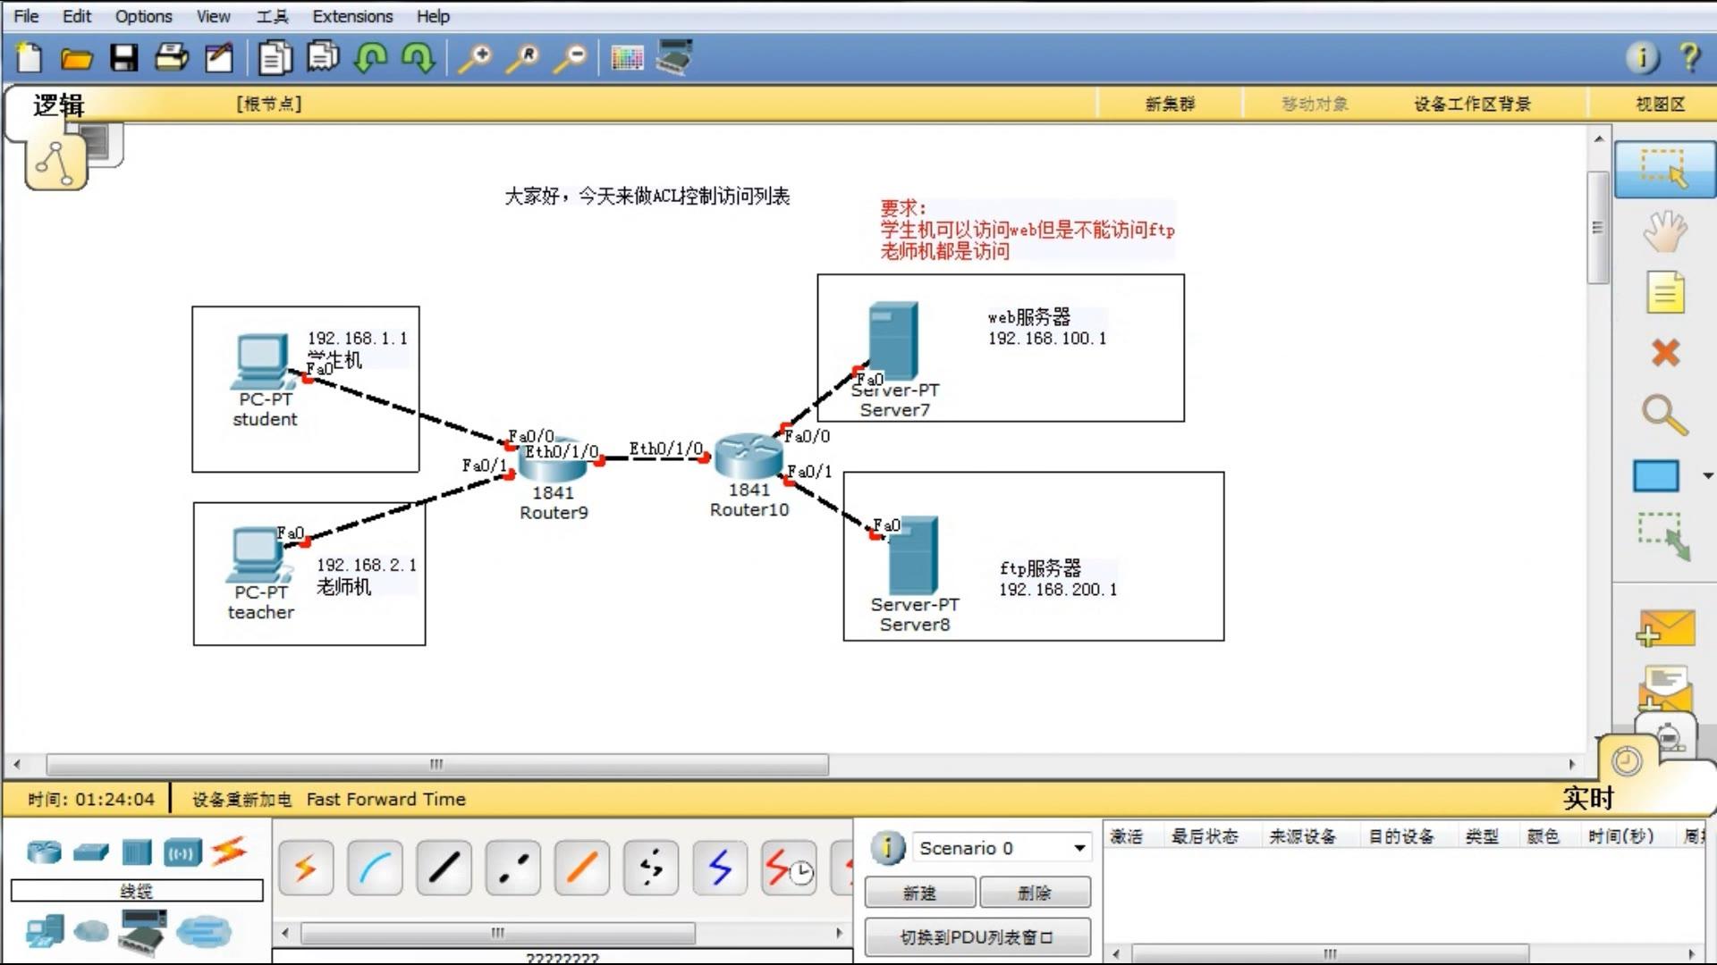
Task: Click the Add Simple PDU envelope icon
Action: pyautogui.click(x=1666, y=629)
